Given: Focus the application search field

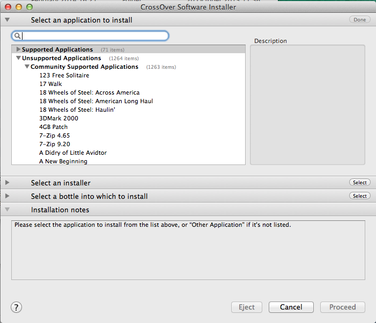Looking at the screenshot, I should coord(90,36).
